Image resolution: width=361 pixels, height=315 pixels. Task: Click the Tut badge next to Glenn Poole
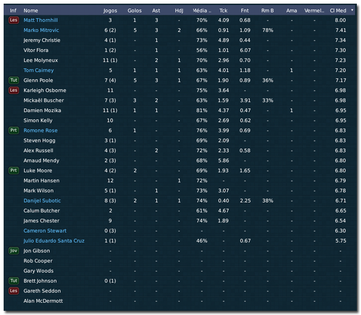click(14, 81)
